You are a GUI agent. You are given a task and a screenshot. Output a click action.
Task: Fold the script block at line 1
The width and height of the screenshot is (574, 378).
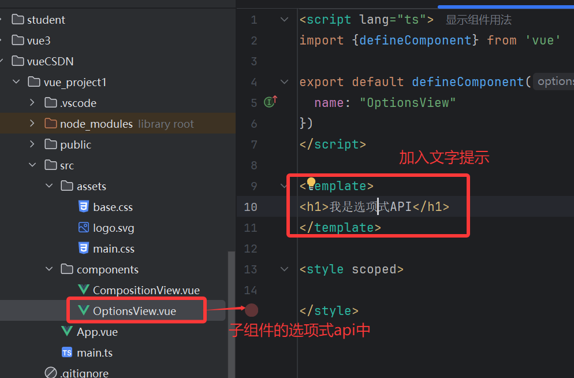tap(284, 19)
